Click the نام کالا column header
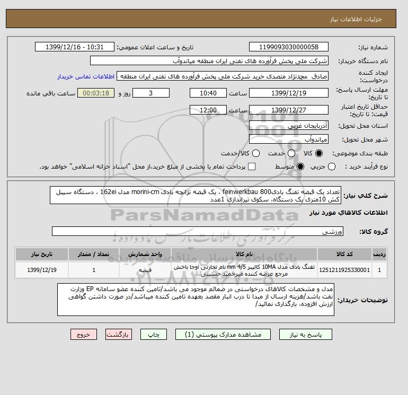Viewport: 408px width, 395px height. pos(244,254)
